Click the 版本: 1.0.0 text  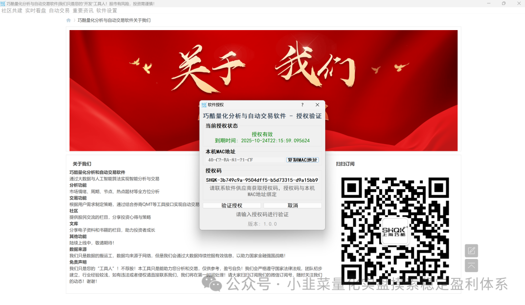262,224
